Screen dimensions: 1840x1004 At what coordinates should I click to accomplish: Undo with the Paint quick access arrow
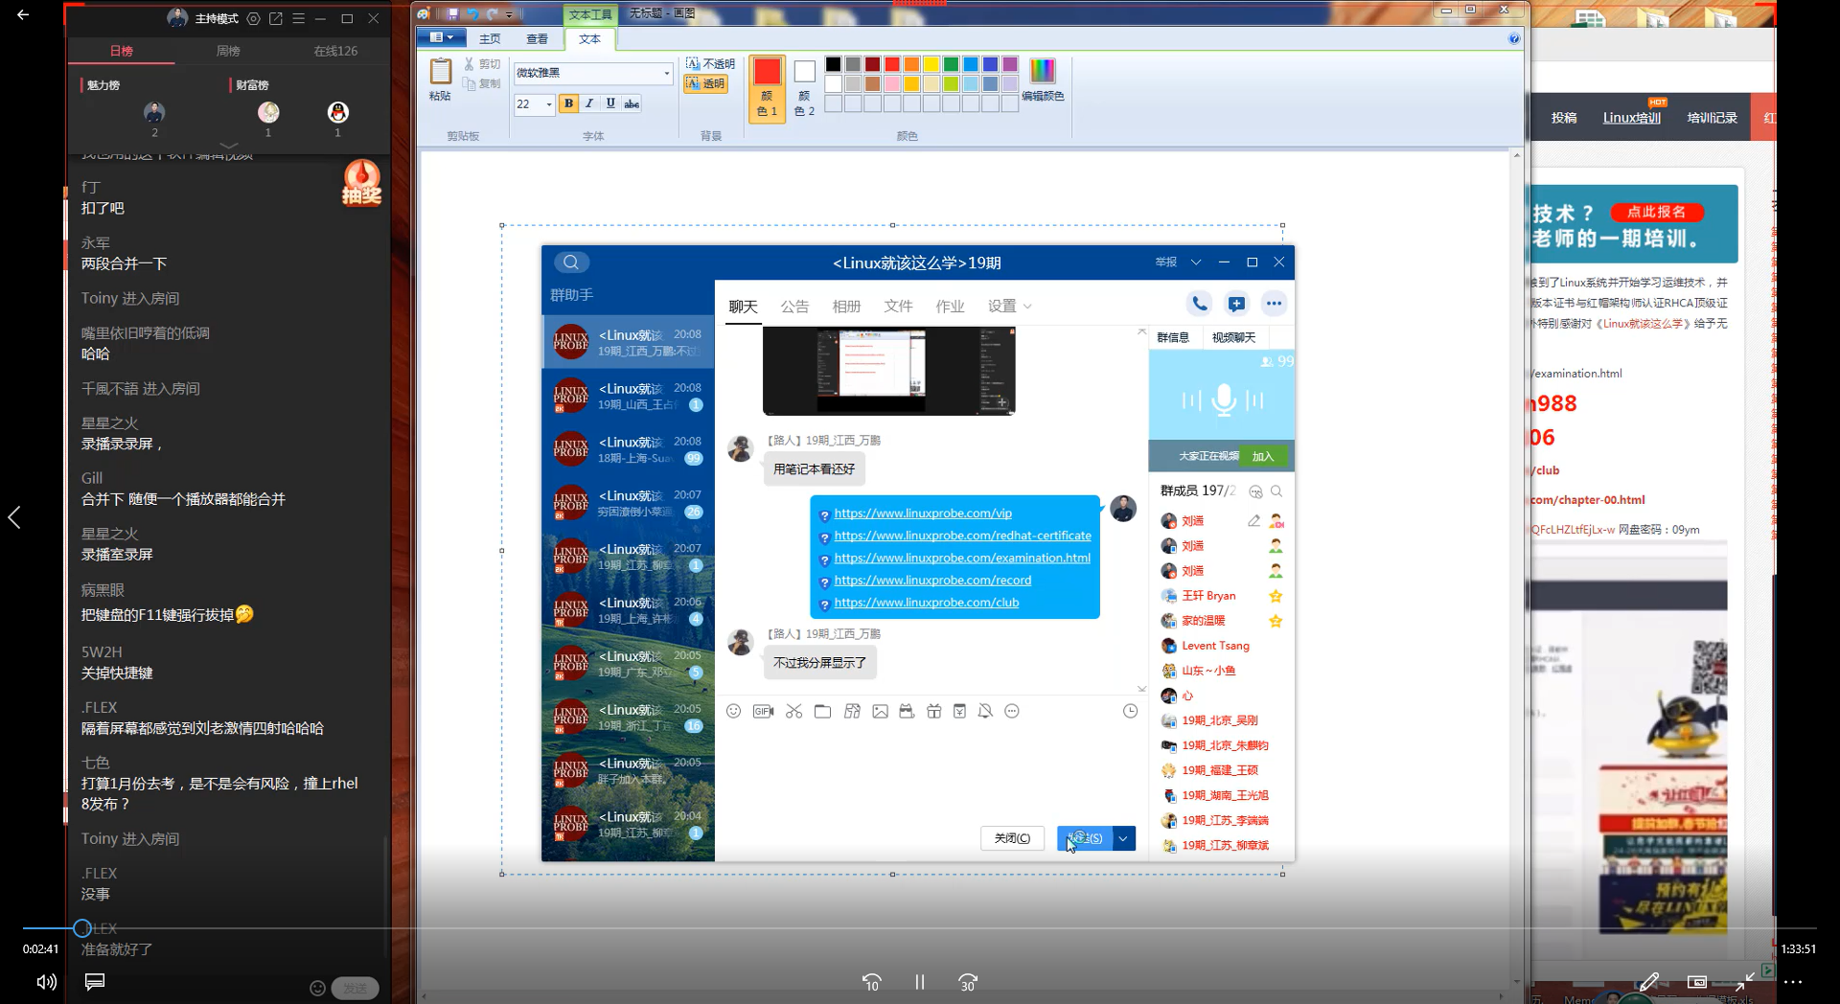[471, 13]
